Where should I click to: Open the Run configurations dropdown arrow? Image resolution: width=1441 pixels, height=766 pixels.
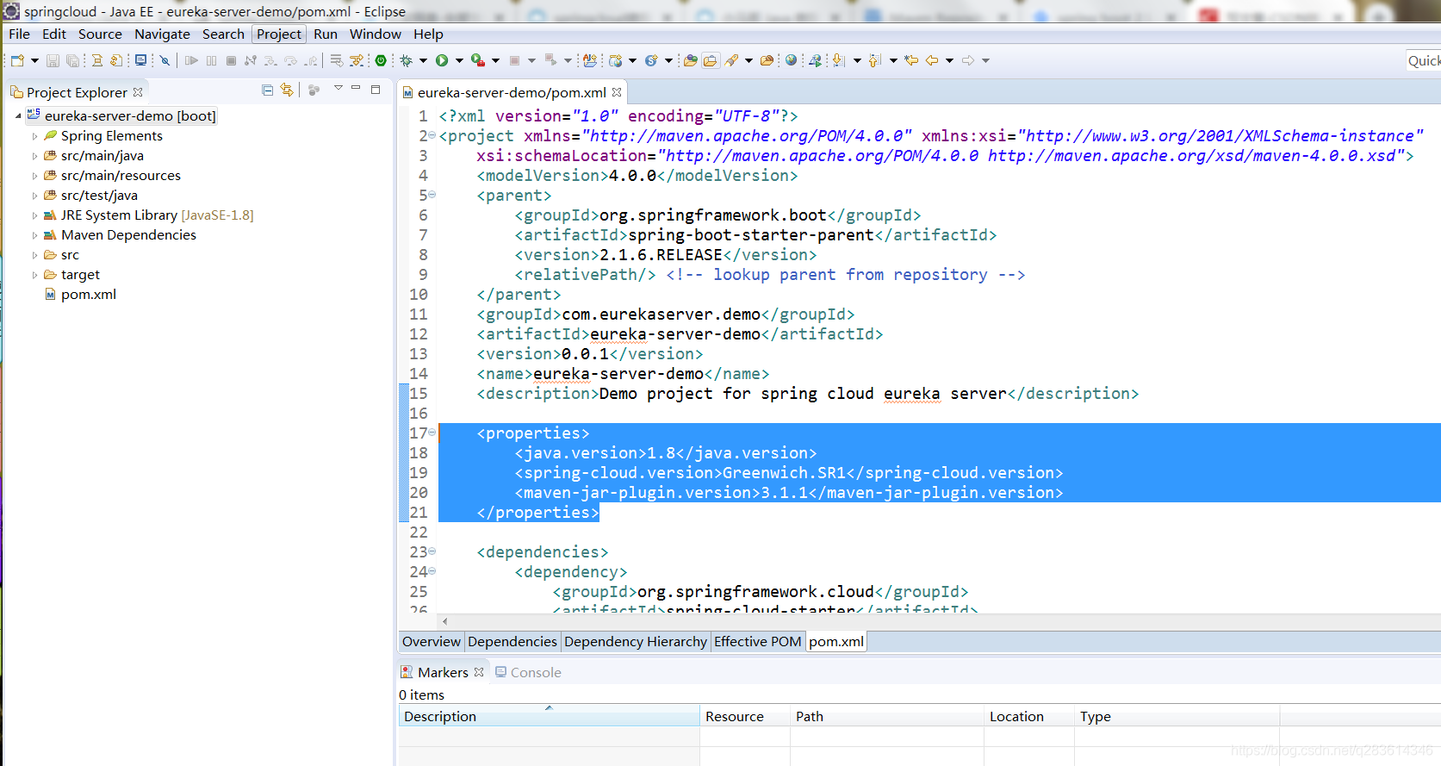[459, 60]
